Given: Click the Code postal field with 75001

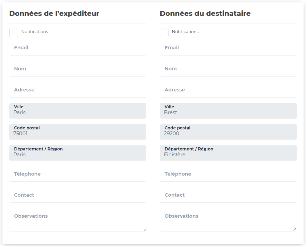Looking at the screenshot, I should [x=78, y=132].
